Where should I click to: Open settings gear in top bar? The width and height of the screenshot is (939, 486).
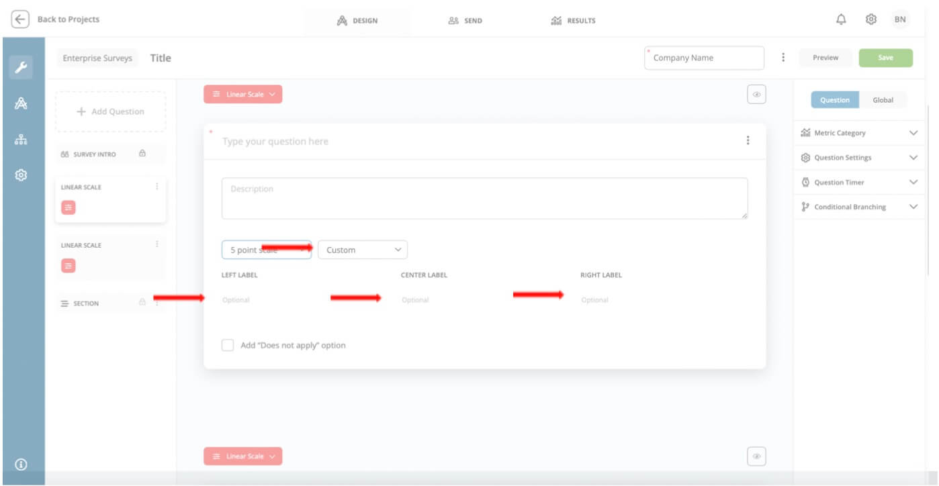click(871, 19)
